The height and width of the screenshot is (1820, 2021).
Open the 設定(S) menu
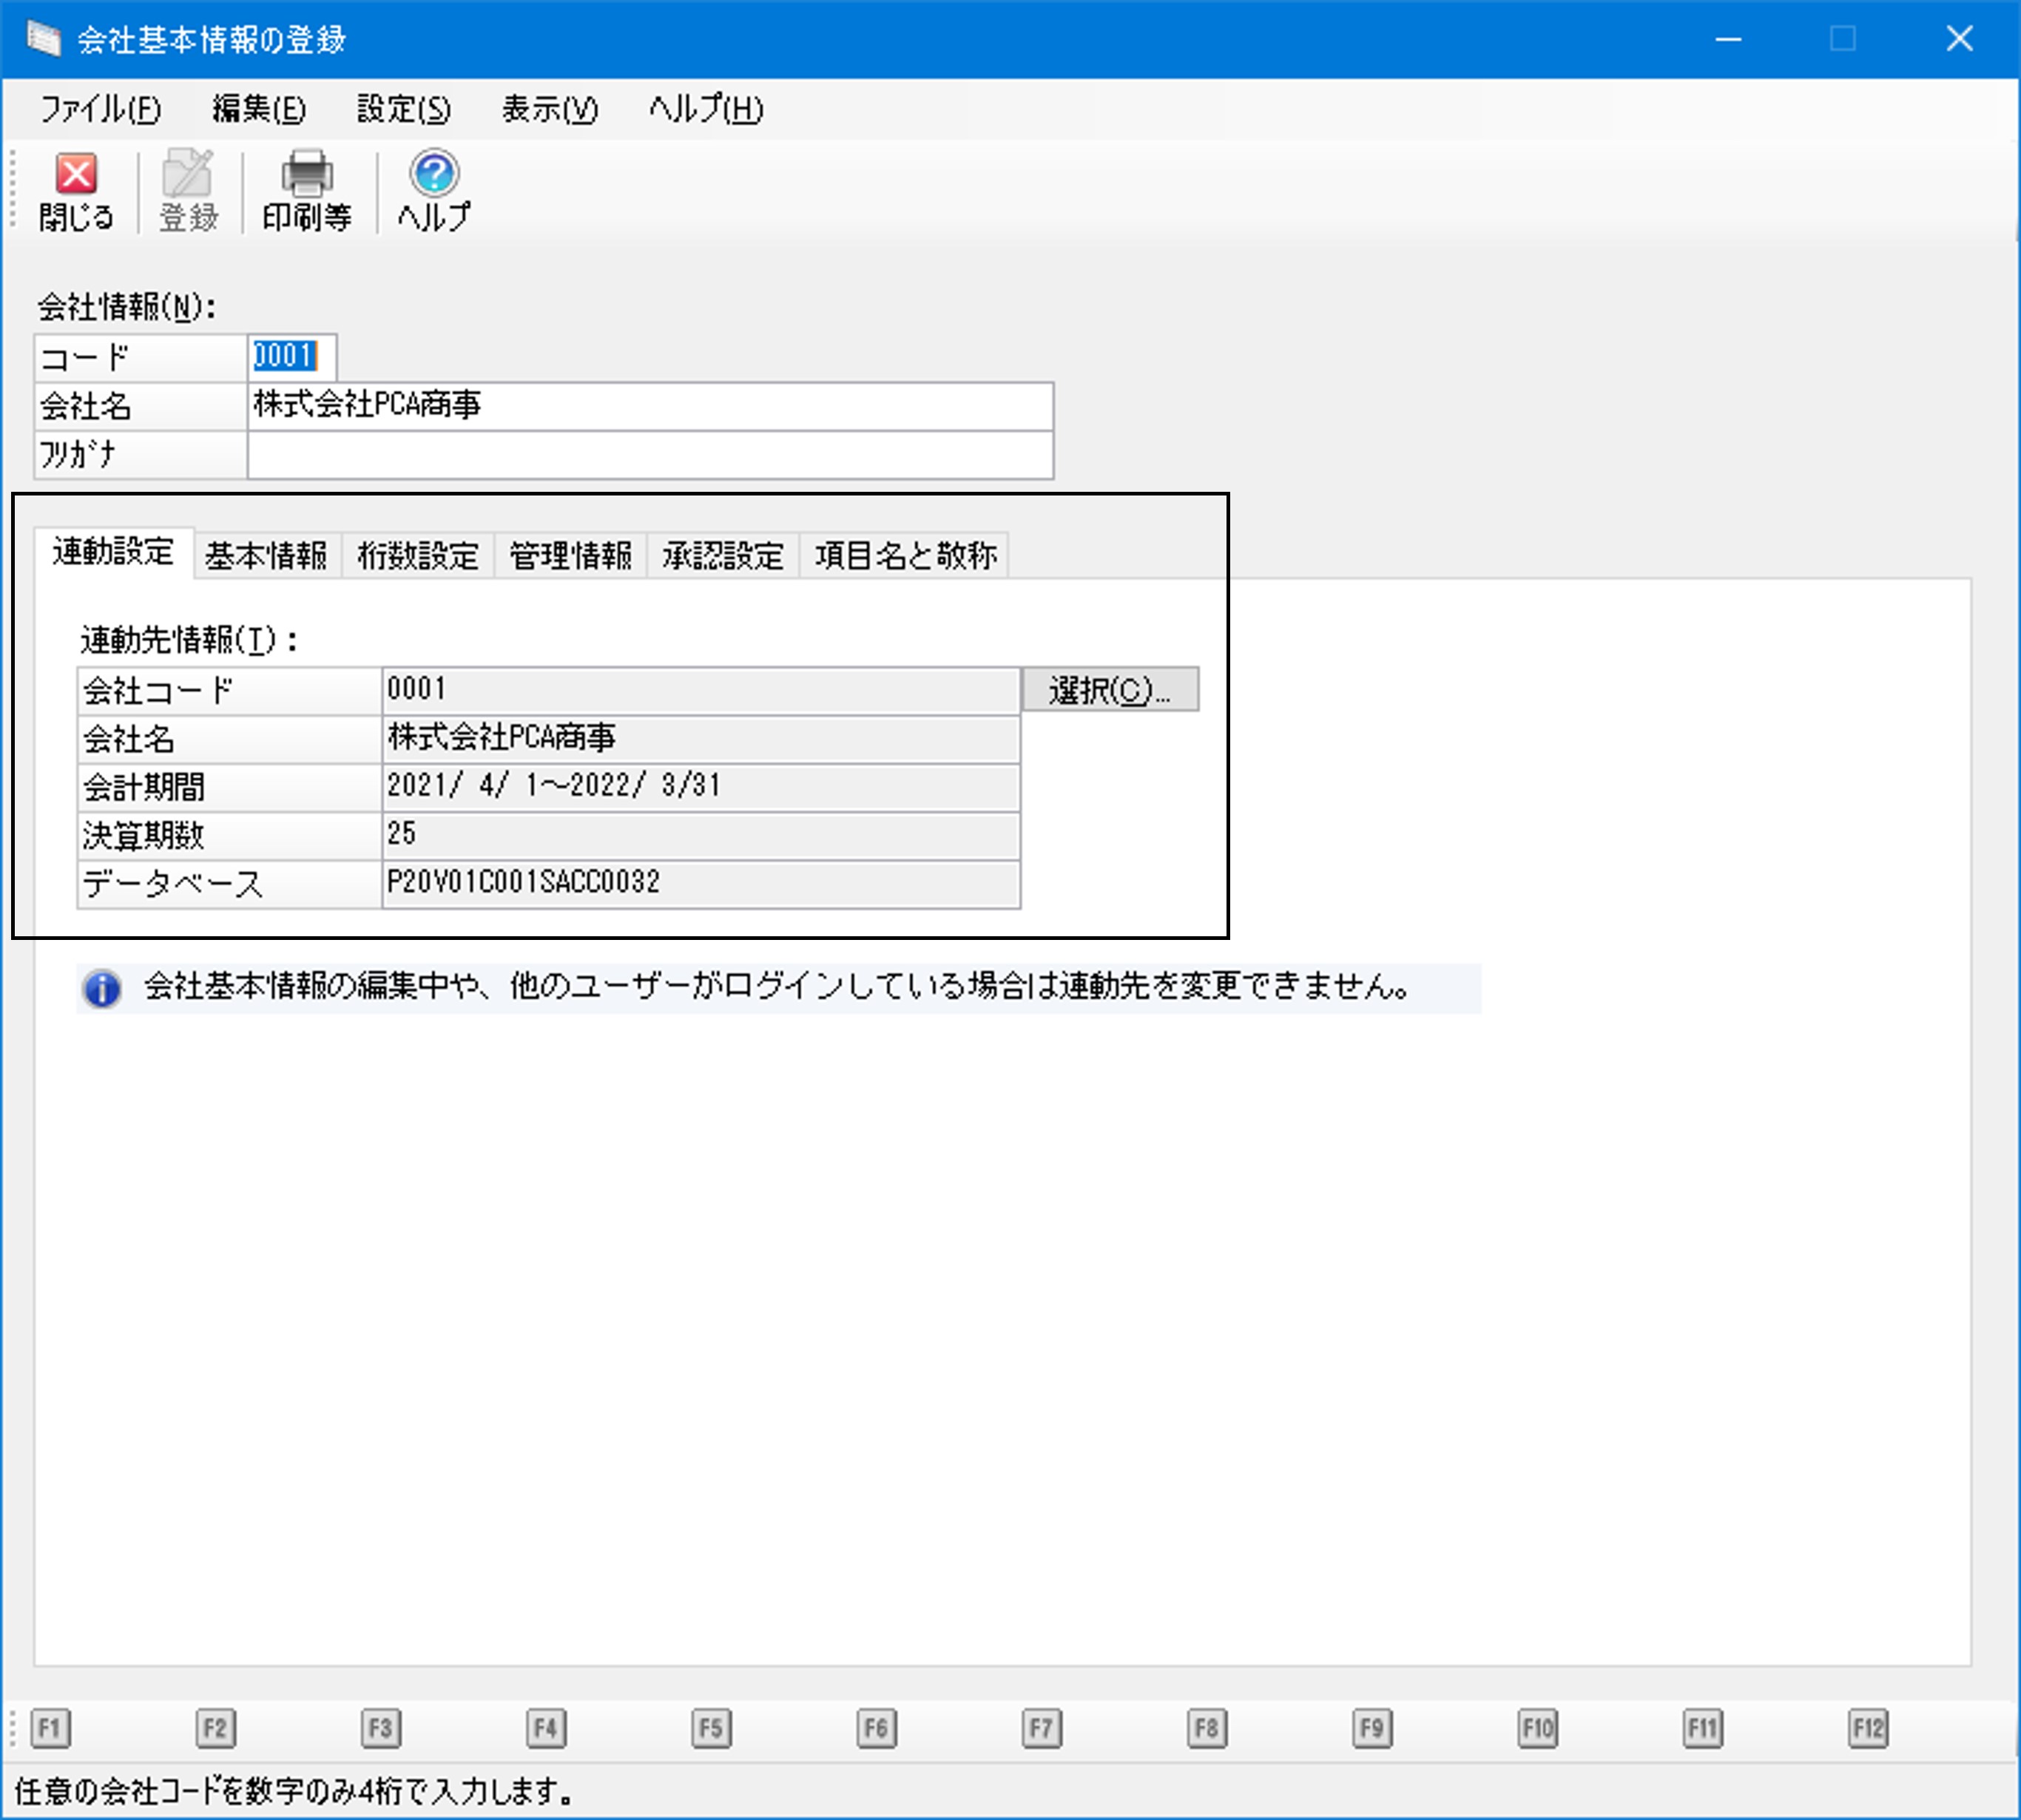pyautogui.click(x=404, y=109)
